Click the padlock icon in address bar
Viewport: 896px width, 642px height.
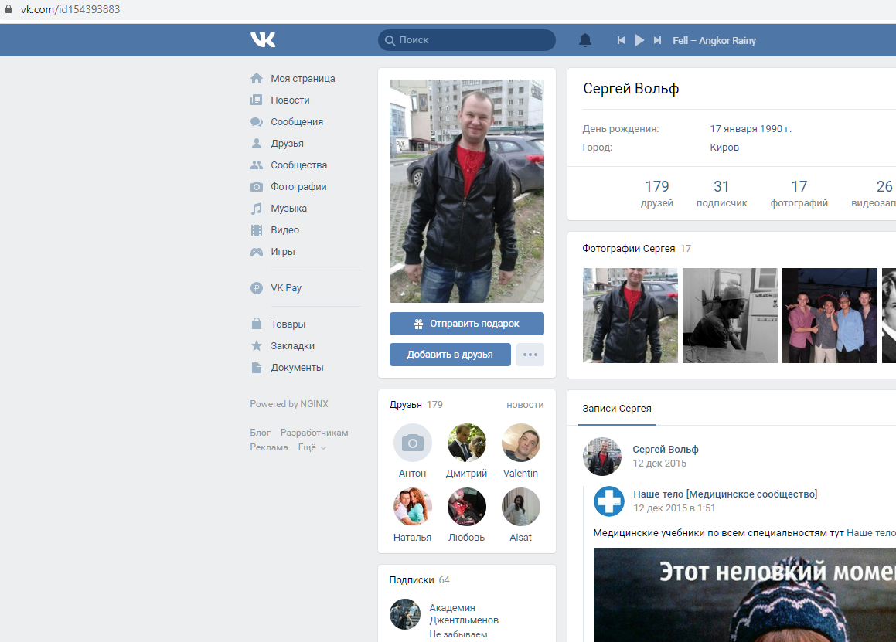pos(8,9)
